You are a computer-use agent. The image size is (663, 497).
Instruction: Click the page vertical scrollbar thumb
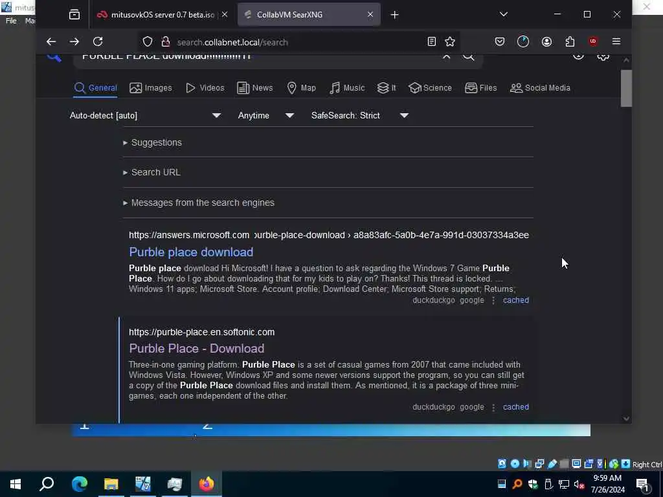pos(626,88)
